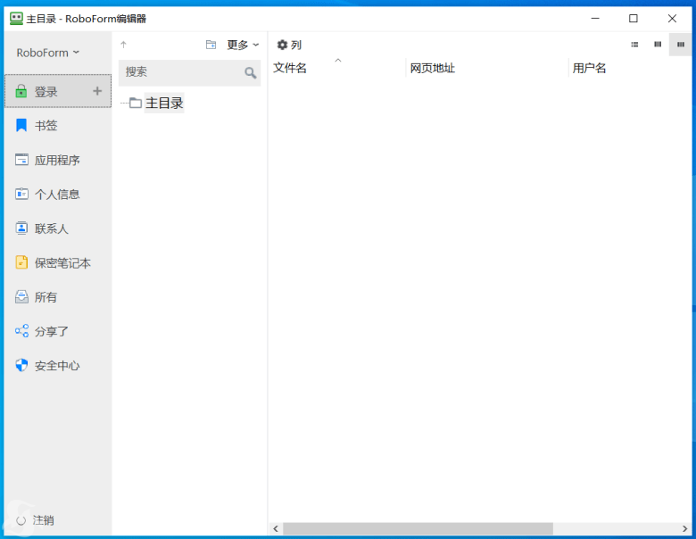Click the folder icon beside 主目录
The width and height of the screenshot is (696, 539).
(136, 103)
